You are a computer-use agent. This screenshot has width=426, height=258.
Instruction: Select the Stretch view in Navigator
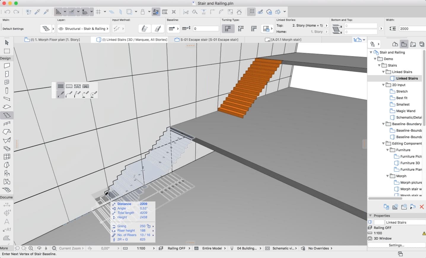click(x=402, y=92)
